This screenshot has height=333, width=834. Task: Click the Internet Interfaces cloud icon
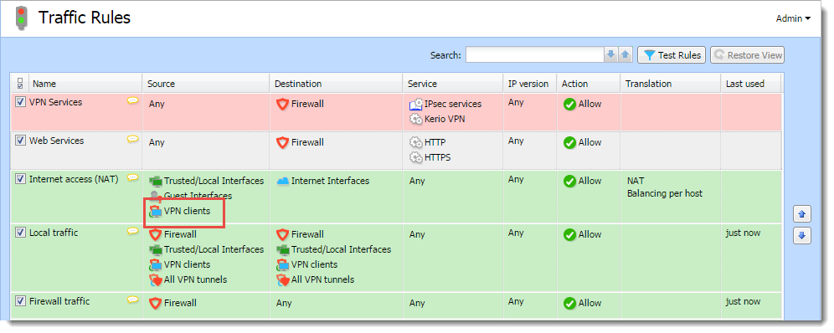click(283, 181)
